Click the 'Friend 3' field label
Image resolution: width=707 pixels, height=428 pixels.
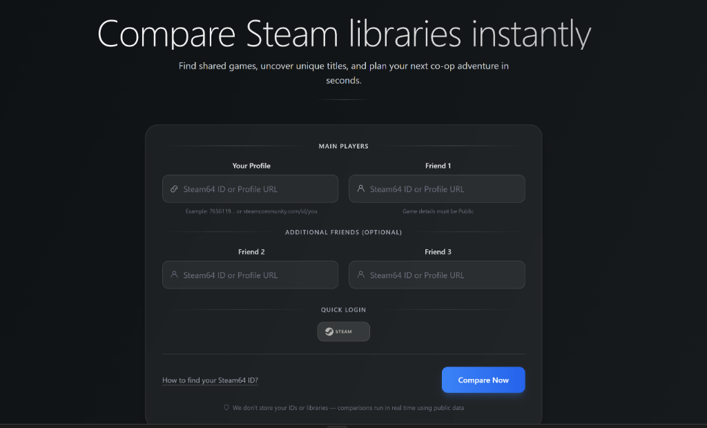438,252
